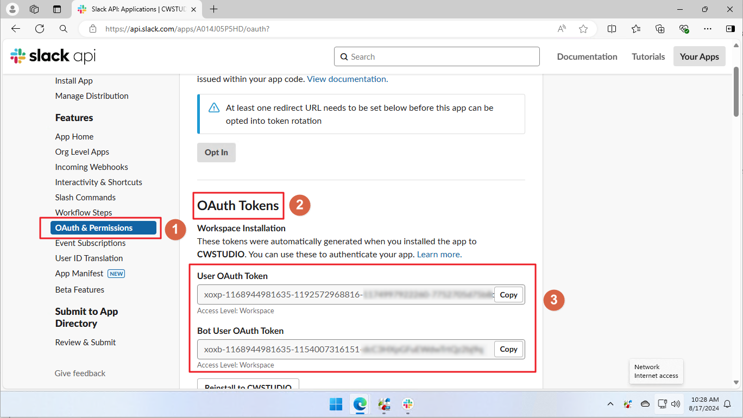Open Manage Distribution in the sidebar
Image resolution: width=743 pixels, height=418 pixels.
(92, 96)
